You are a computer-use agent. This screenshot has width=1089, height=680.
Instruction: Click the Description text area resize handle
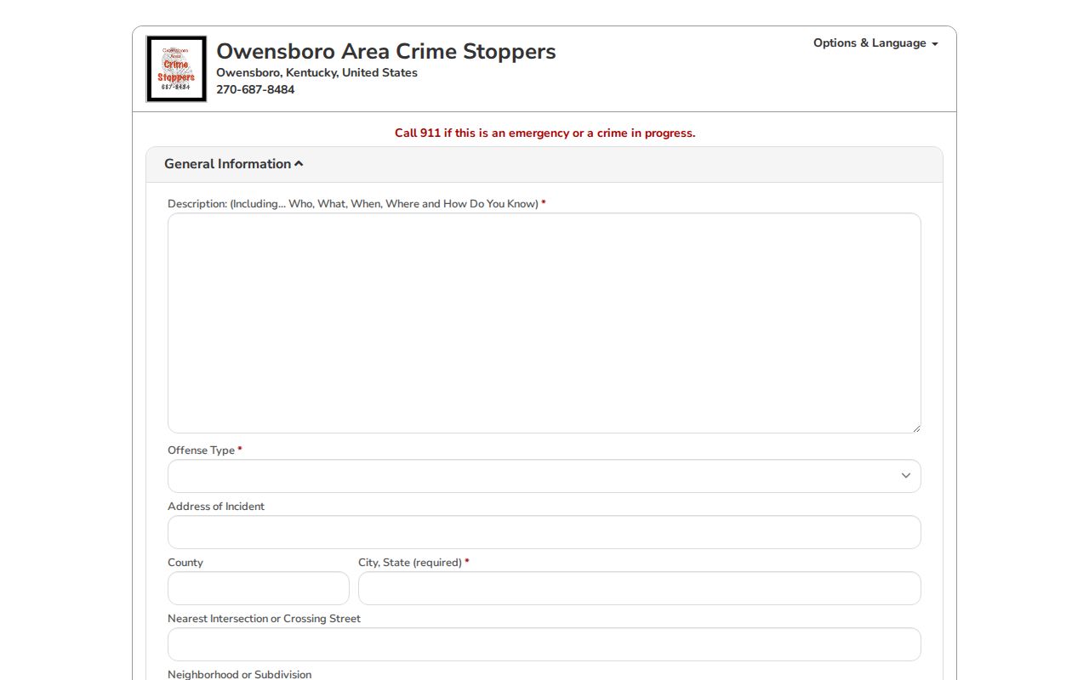coord(915,428)
